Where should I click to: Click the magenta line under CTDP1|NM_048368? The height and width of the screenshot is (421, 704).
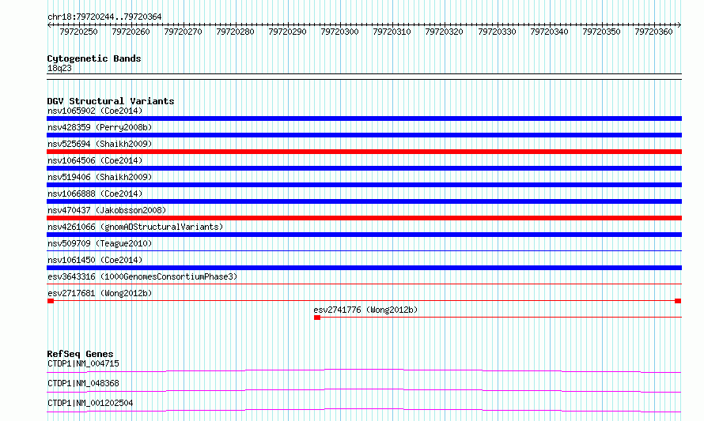tap(364, 390)
